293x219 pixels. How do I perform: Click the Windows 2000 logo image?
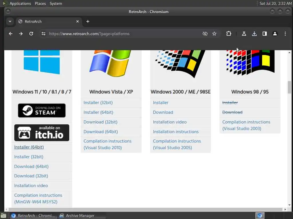click(x=180, y=64)
